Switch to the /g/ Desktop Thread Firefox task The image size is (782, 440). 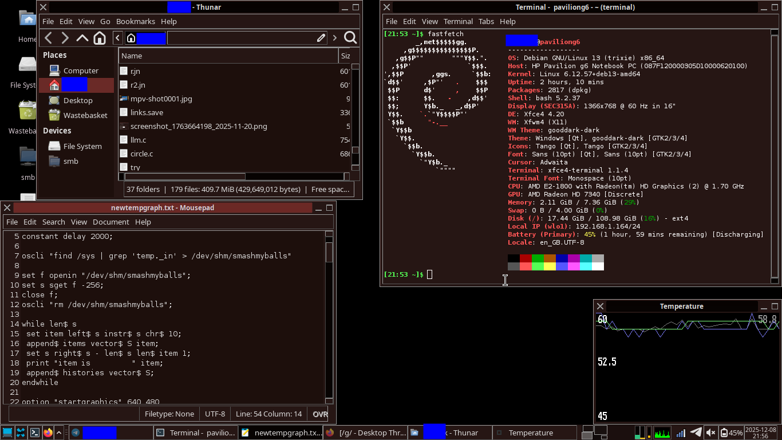[365, 433]
